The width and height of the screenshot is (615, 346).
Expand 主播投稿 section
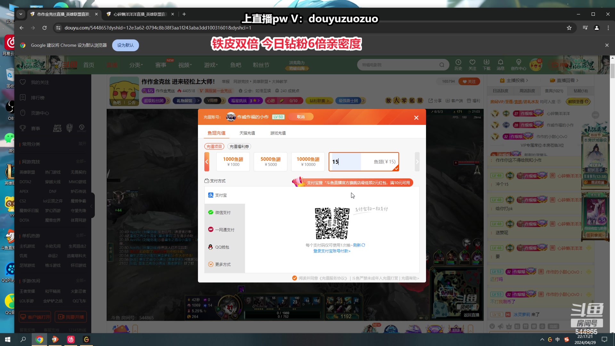(x=514, y=80)
